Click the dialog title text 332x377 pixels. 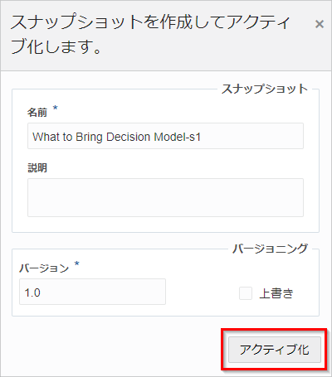tap(150, 34)
